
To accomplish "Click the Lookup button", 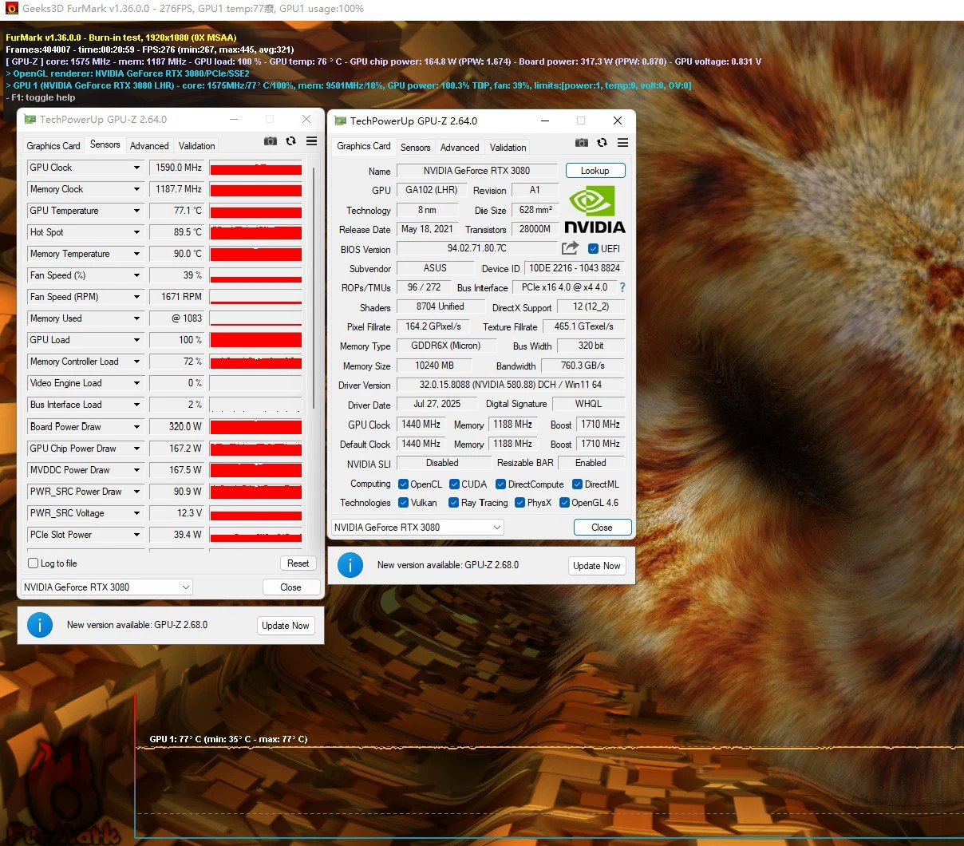I will [x=595, y=171].
